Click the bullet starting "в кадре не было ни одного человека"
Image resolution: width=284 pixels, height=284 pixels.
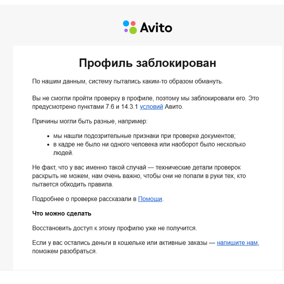149,148
